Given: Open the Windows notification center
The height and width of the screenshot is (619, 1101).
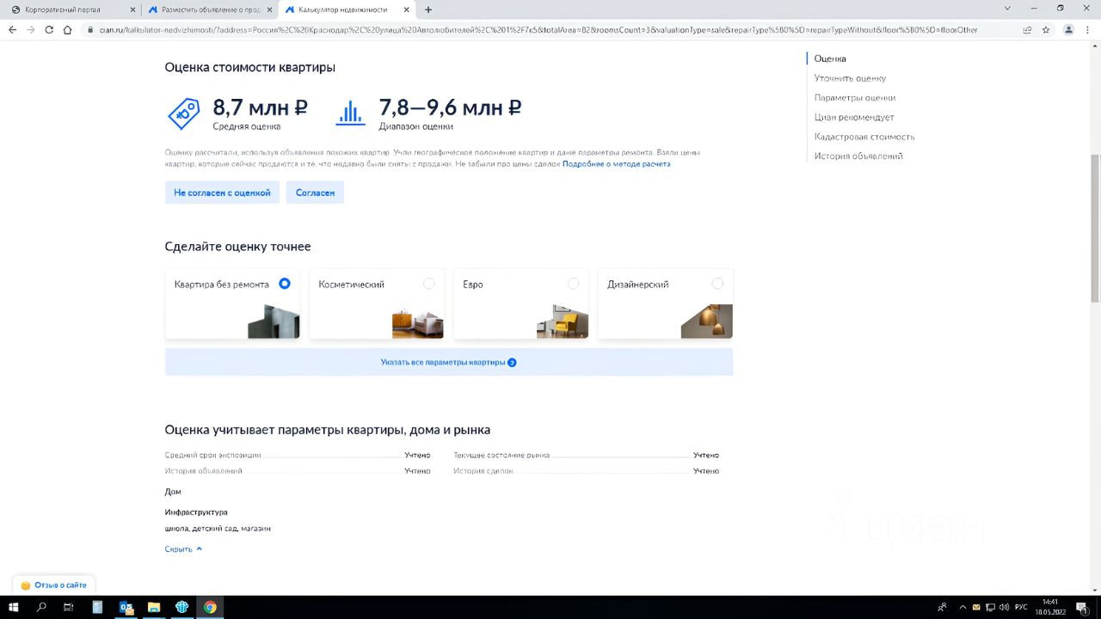Looking at the screenshot, I should [1081, 607].
